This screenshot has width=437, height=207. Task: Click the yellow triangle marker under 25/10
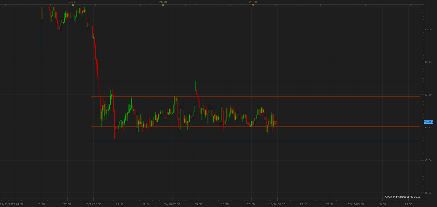coord(253,6)
